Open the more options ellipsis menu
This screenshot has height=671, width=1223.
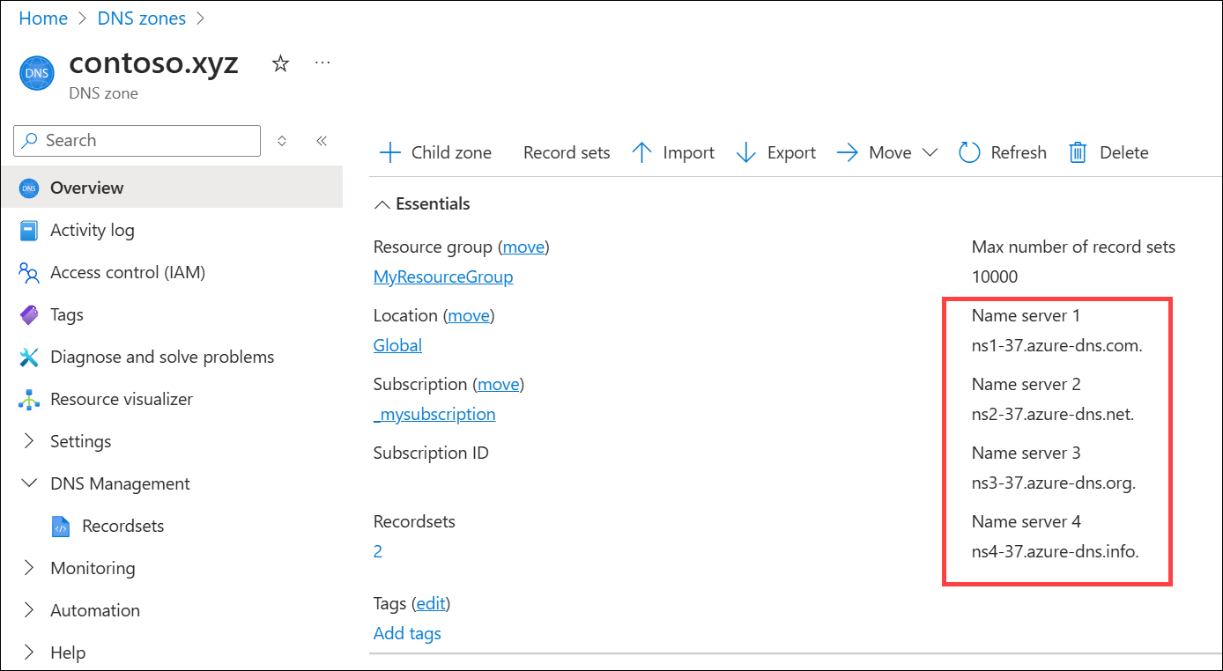(322, 63)
